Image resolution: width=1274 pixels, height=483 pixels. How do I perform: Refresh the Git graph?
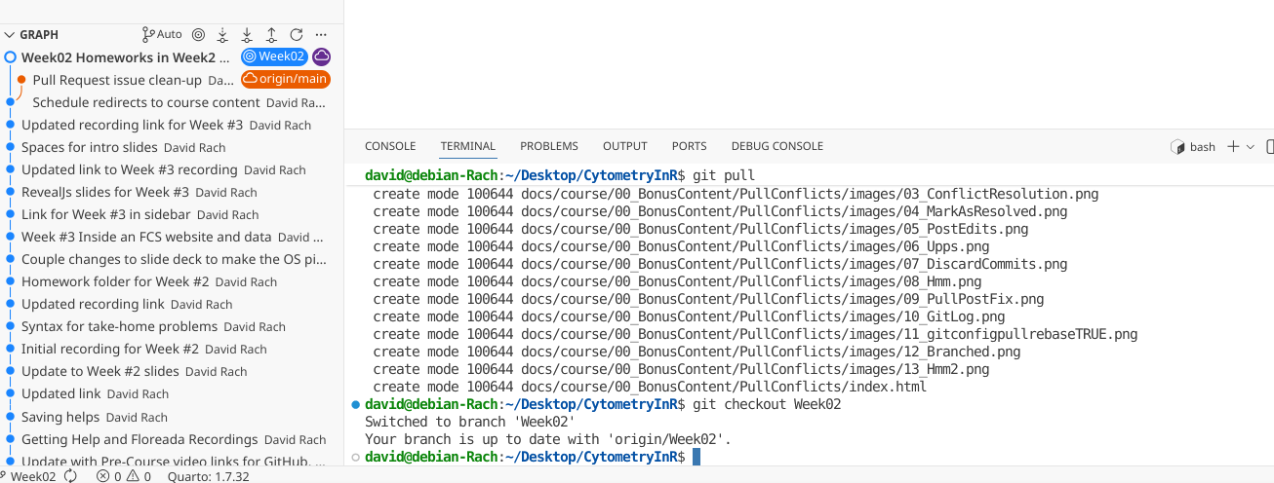(x=297, y=34)
